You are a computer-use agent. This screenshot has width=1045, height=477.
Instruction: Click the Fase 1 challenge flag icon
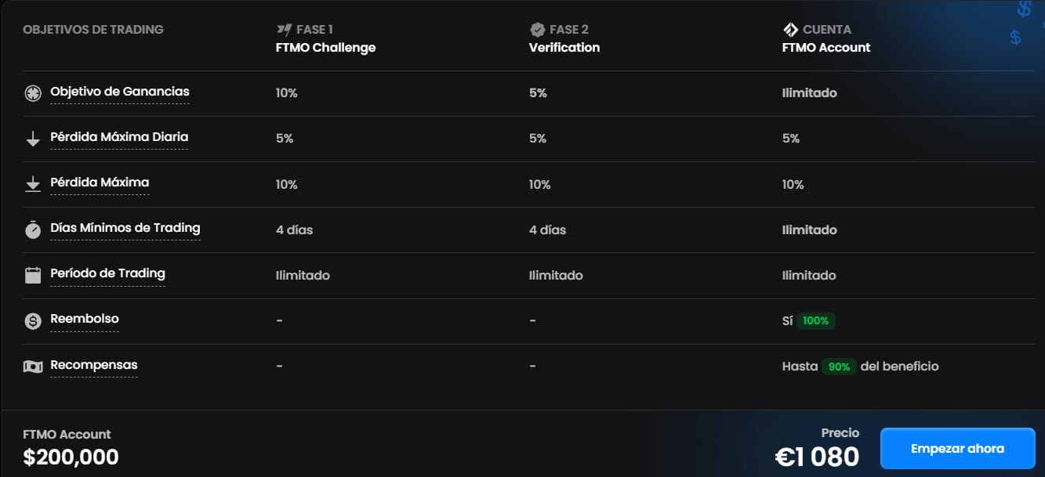tap(284, 30)
